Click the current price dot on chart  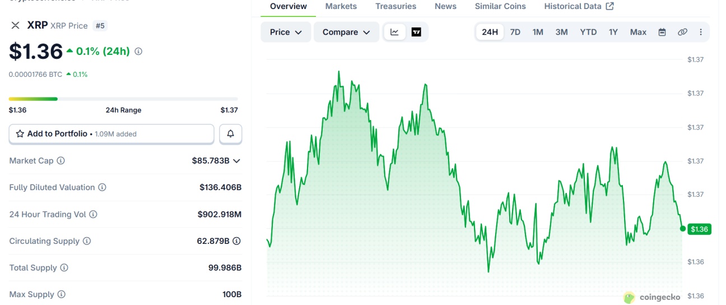682,228
